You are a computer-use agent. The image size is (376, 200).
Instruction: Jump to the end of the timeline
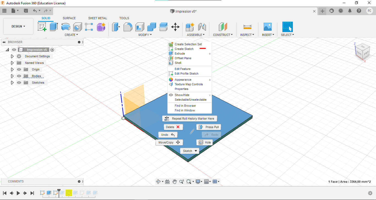point(32,193)
